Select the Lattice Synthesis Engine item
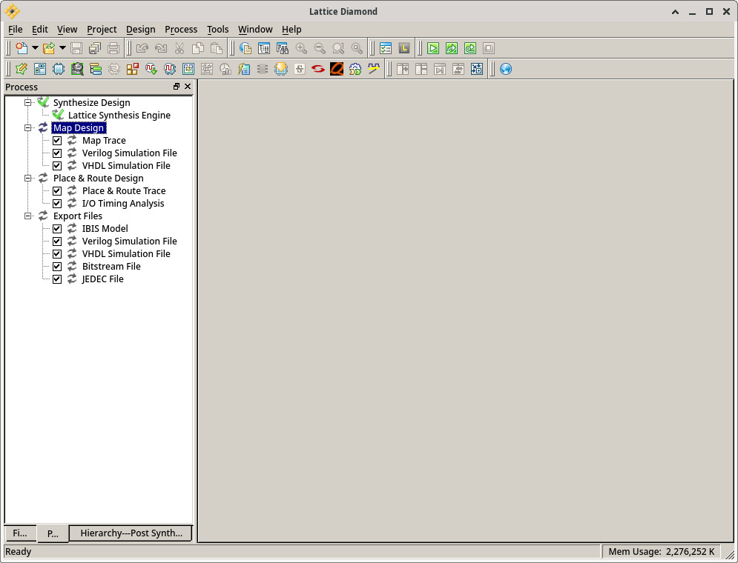Viewport: 738px width, 563px height. [x=119, y=115]
